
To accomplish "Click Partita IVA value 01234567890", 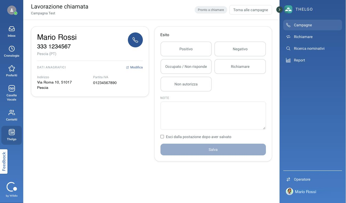I will tap(105, 83).
